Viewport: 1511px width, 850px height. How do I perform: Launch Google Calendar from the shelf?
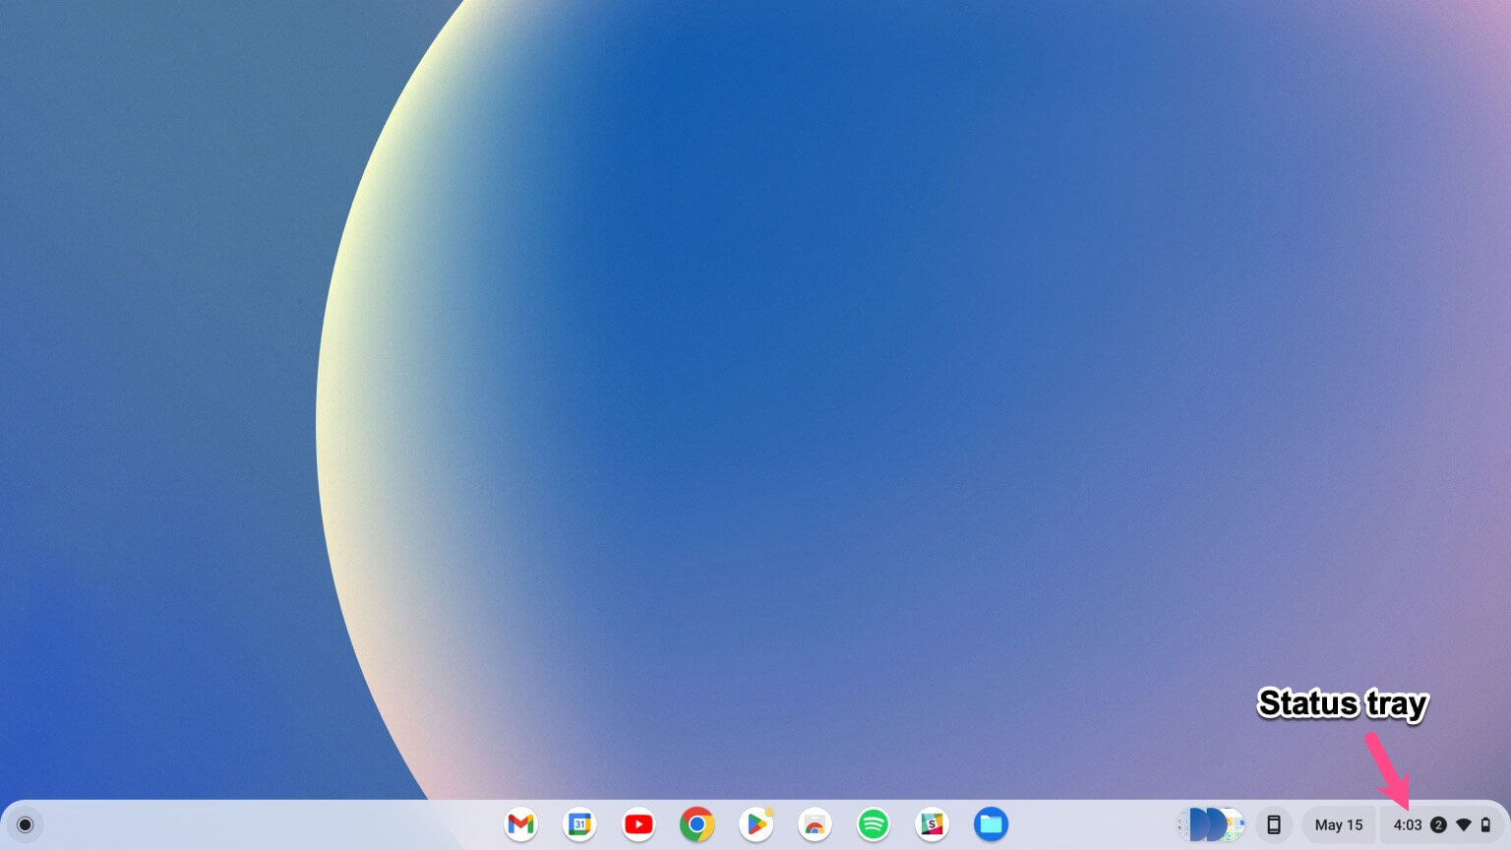[x=579, y=824]
